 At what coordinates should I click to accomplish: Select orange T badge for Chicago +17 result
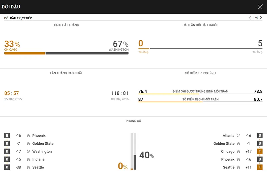coord(260,151)
